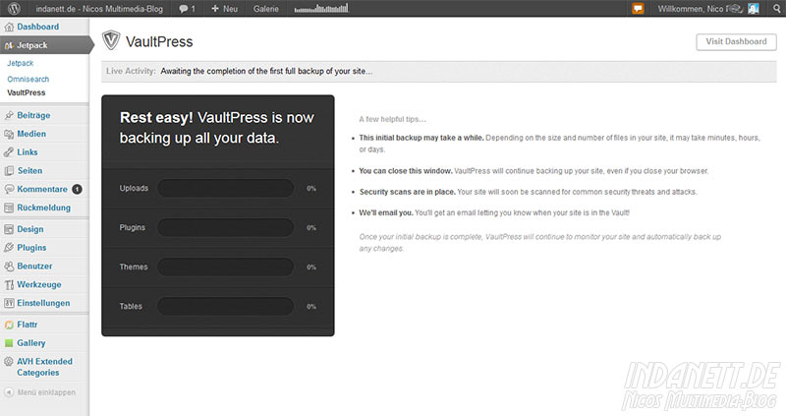Click the Benutzer users icon
Viewport: 786px width, 416px height.
pos(9,266)
